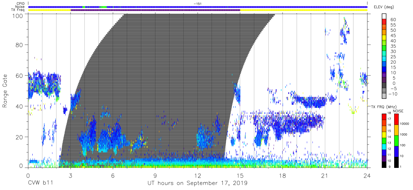413x190 pixels.
Task: Click x-axis tick label '0'
Action: coord(28,176)
